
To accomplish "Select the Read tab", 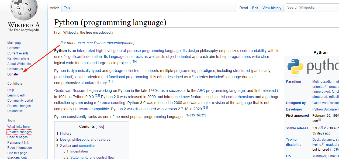I will pyautogui.click(x=244, y=8).
